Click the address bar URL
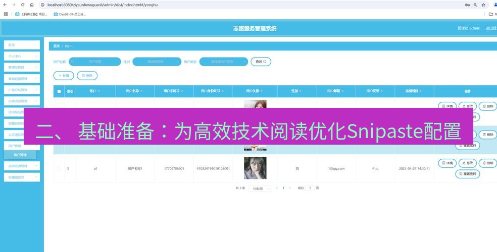 [103, 5]
